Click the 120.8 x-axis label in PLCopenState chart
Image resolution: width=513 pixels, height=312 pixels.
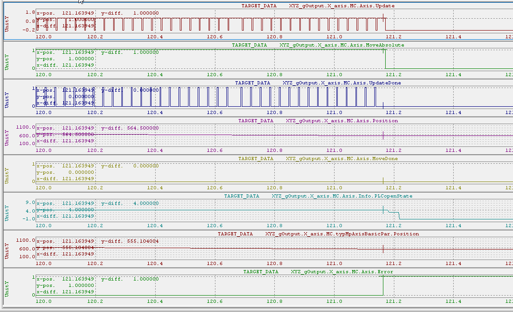tap(274, 226)
